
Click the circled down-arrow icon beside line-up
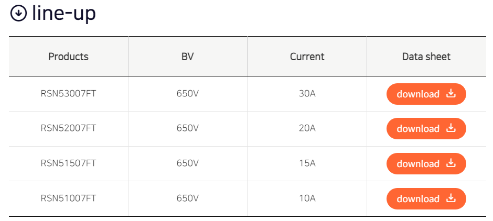(19, 14)
